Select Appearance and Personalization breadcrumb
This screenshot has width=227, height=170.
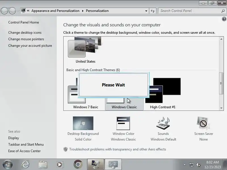click(55, 11)
